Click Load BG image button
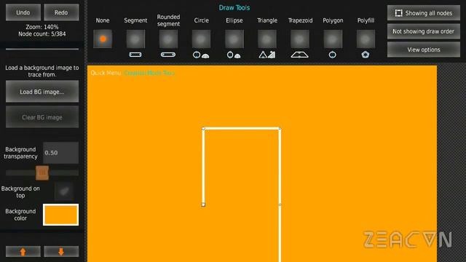The image size is (466, 262). [x=42, y=92]
